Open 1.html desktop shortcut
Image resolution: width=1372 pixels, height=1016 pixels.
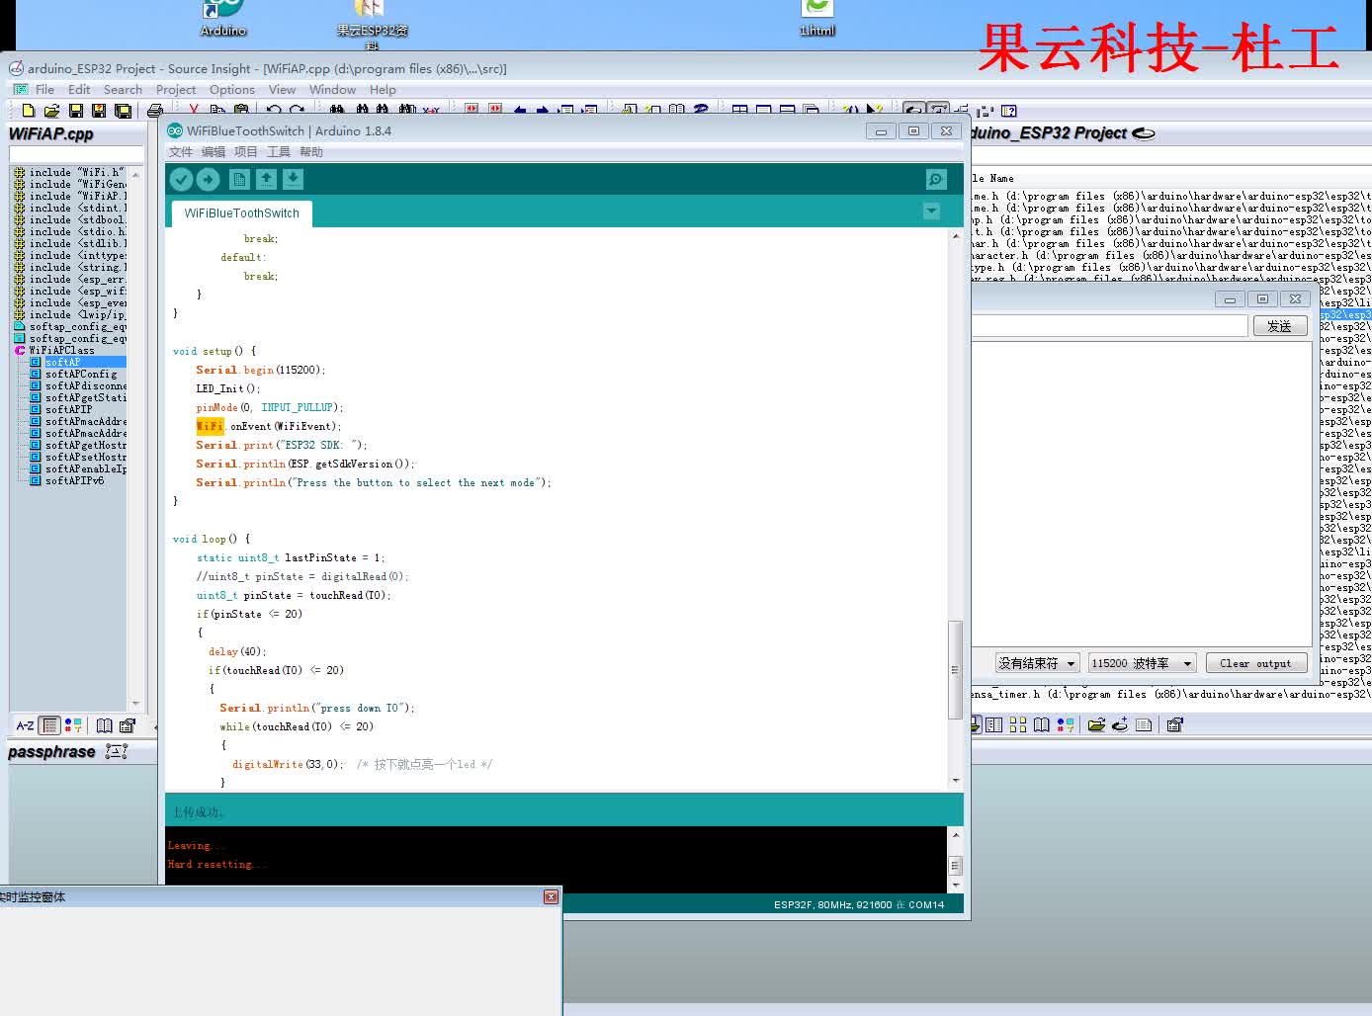tap(817, 19)
